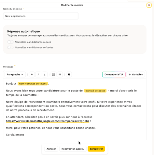The image size is (154, 155).
Task: Place cursor after Cordialement in message
Action: point(24,135)
